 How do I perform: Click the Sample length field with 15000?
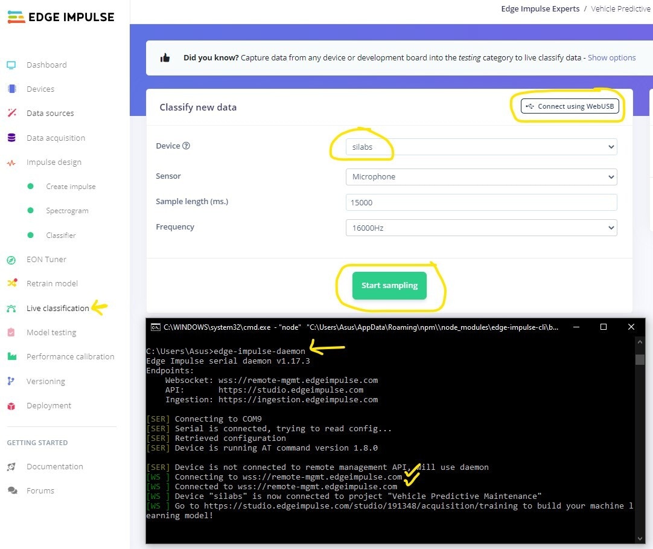point(481,202)
